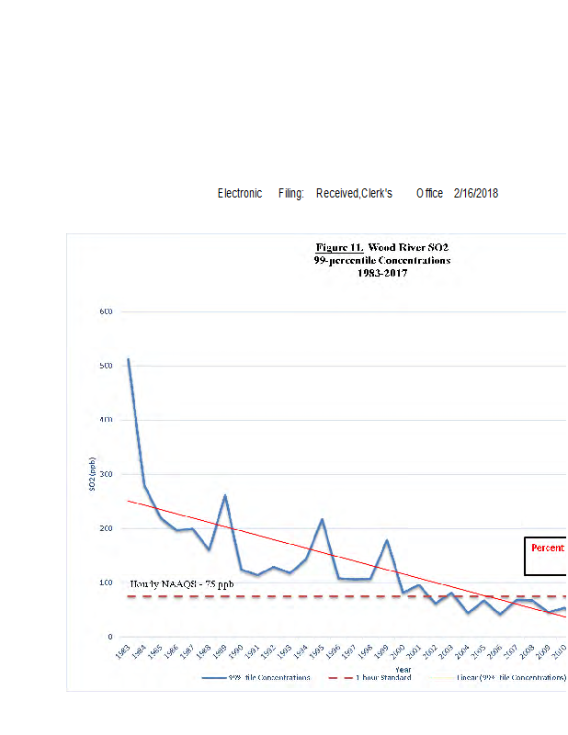Select the red 'Percent' text box
Image resolution: width=568 pixels, height=735 pixels.
pos(547,548)
